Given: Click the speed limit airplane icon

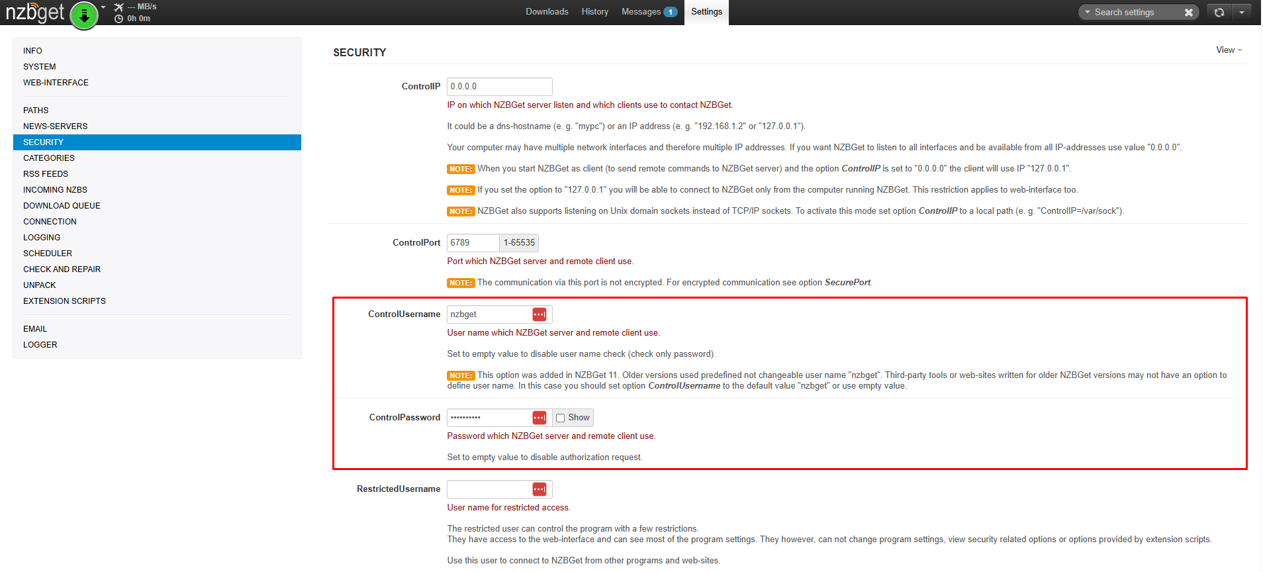Looking at the screenshot, I should 119,7.
